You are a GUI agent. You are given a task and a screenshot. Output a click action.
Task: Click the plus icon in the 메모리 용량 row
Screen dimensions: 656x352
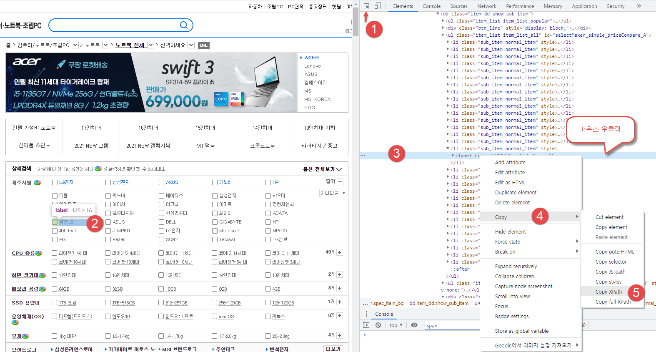click(x=340, y=288)
